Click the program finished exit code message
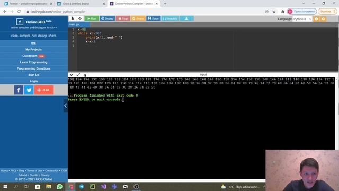Viewport: 339px width, 191px height. [x=103, y=95]
